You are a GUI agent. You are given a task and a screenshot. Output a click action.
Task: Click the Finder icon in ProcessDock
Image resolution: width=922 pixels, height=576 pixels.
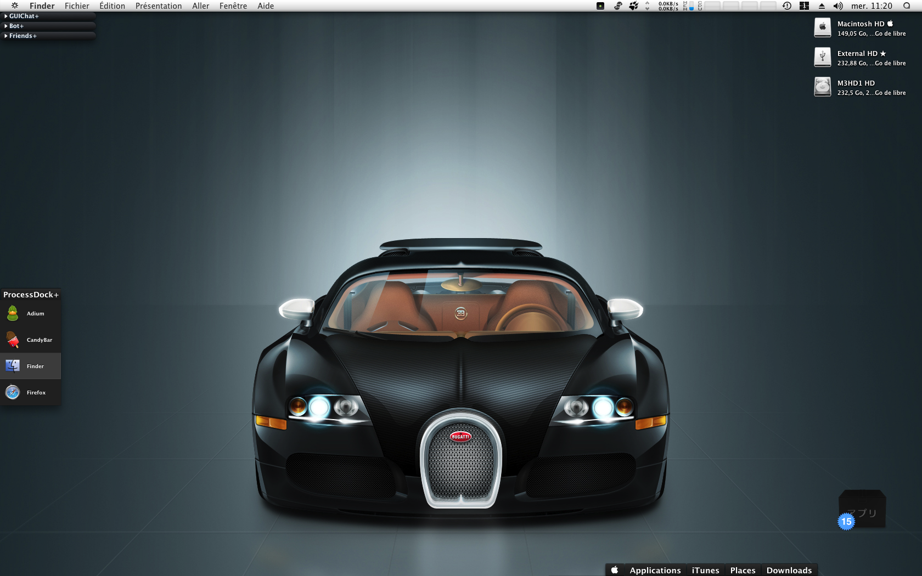click(13, 366)
